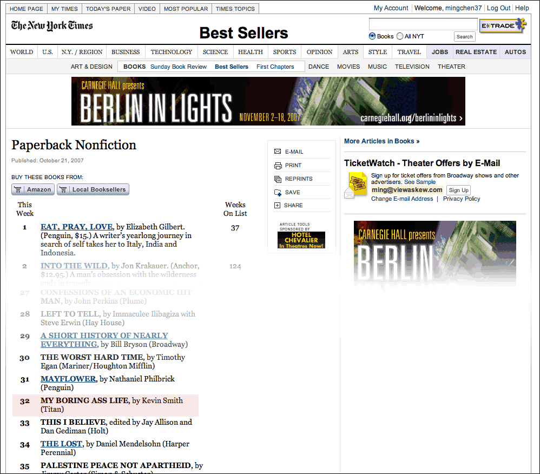The width and height of the screenshot is (540, 474).
Task: Click the shopping cart icon on Amazon button
Action: [17, 189]
